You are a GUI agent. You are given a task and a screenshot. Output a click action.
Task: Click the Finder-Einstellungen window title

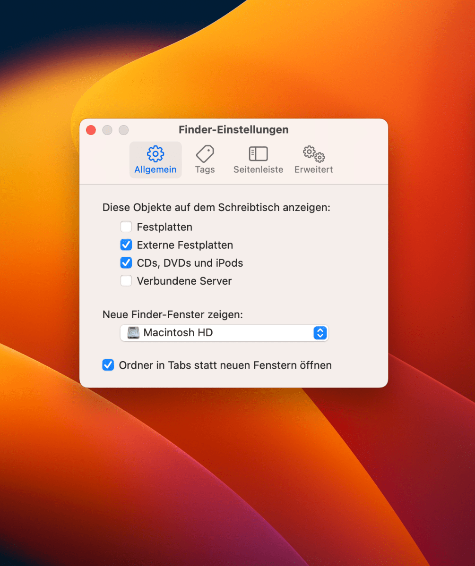click(x=233, y=130)
